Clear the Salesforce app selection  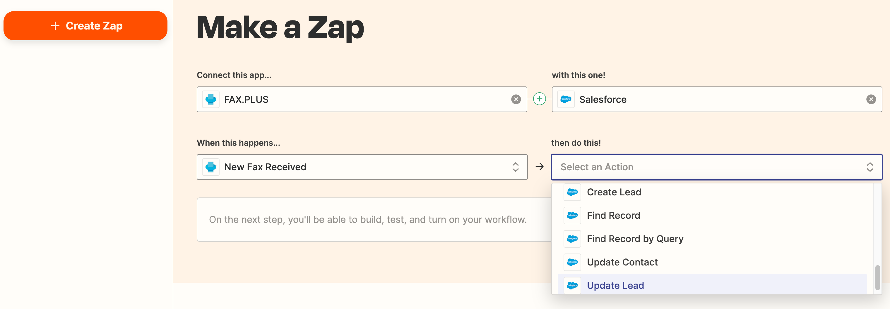pyautogui.click(x=871, y=100)
